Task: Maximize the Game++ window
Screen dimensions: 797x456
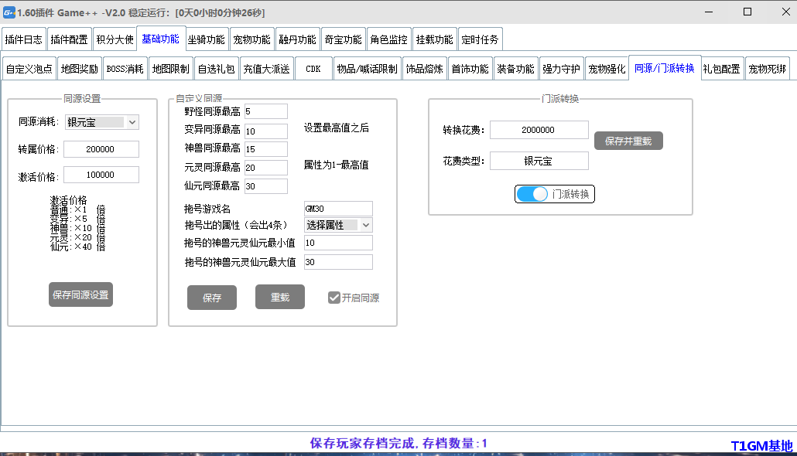Action: [747, 12]
